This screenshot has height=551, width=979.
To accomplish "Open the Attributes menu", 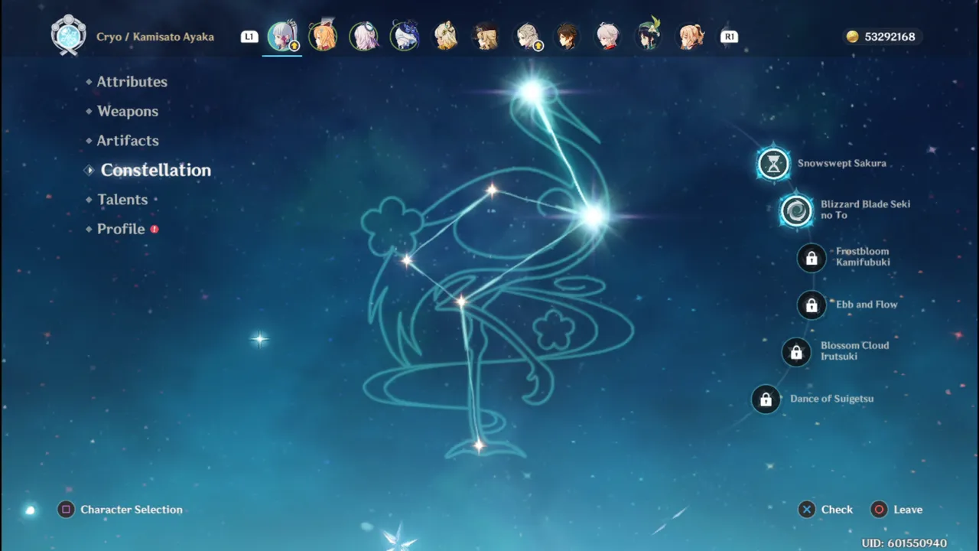I will (x=132, y=81).
